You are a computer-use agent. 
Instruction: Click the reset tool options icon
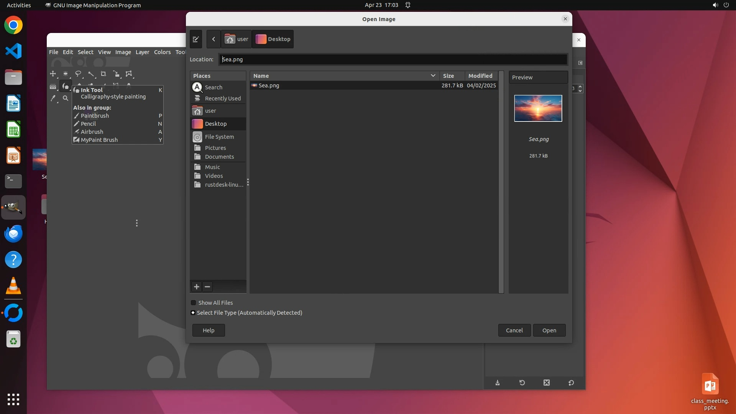click(x=571, y=383)
